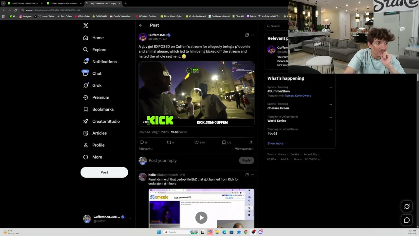Open the Instagram bookmark
Viewport: 419px width, 236px height.
[x=26, y=16]
